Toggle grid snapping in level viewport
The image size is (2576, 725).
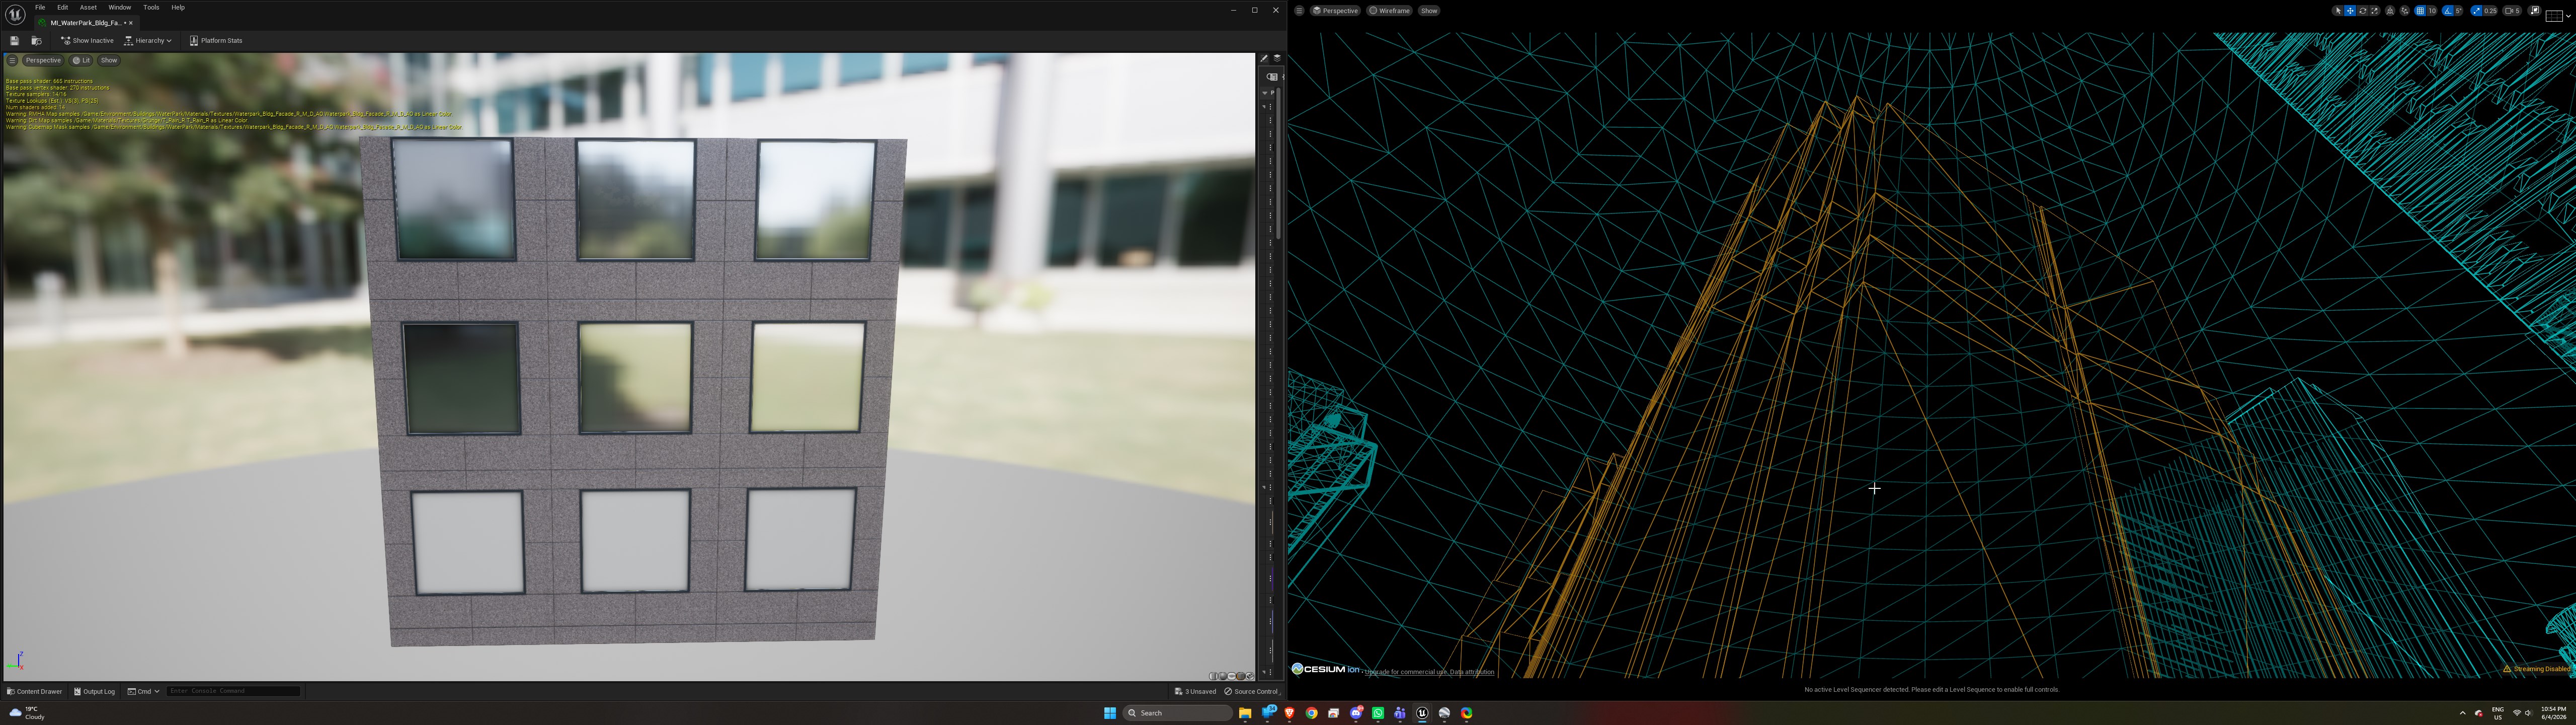click(2420, 11)
